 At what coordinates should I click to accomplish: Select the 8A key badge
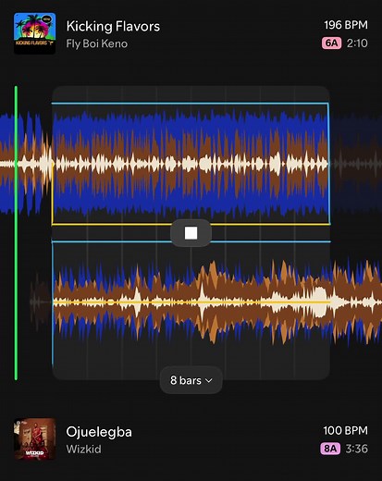pos(330,449)
